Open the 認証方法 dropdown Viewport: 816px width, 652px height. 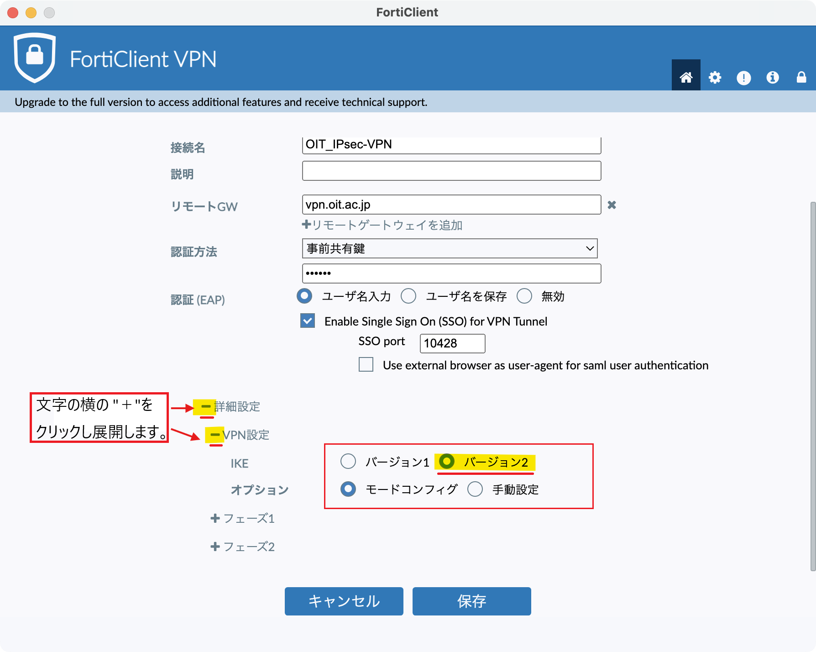[x=450, y=248]
